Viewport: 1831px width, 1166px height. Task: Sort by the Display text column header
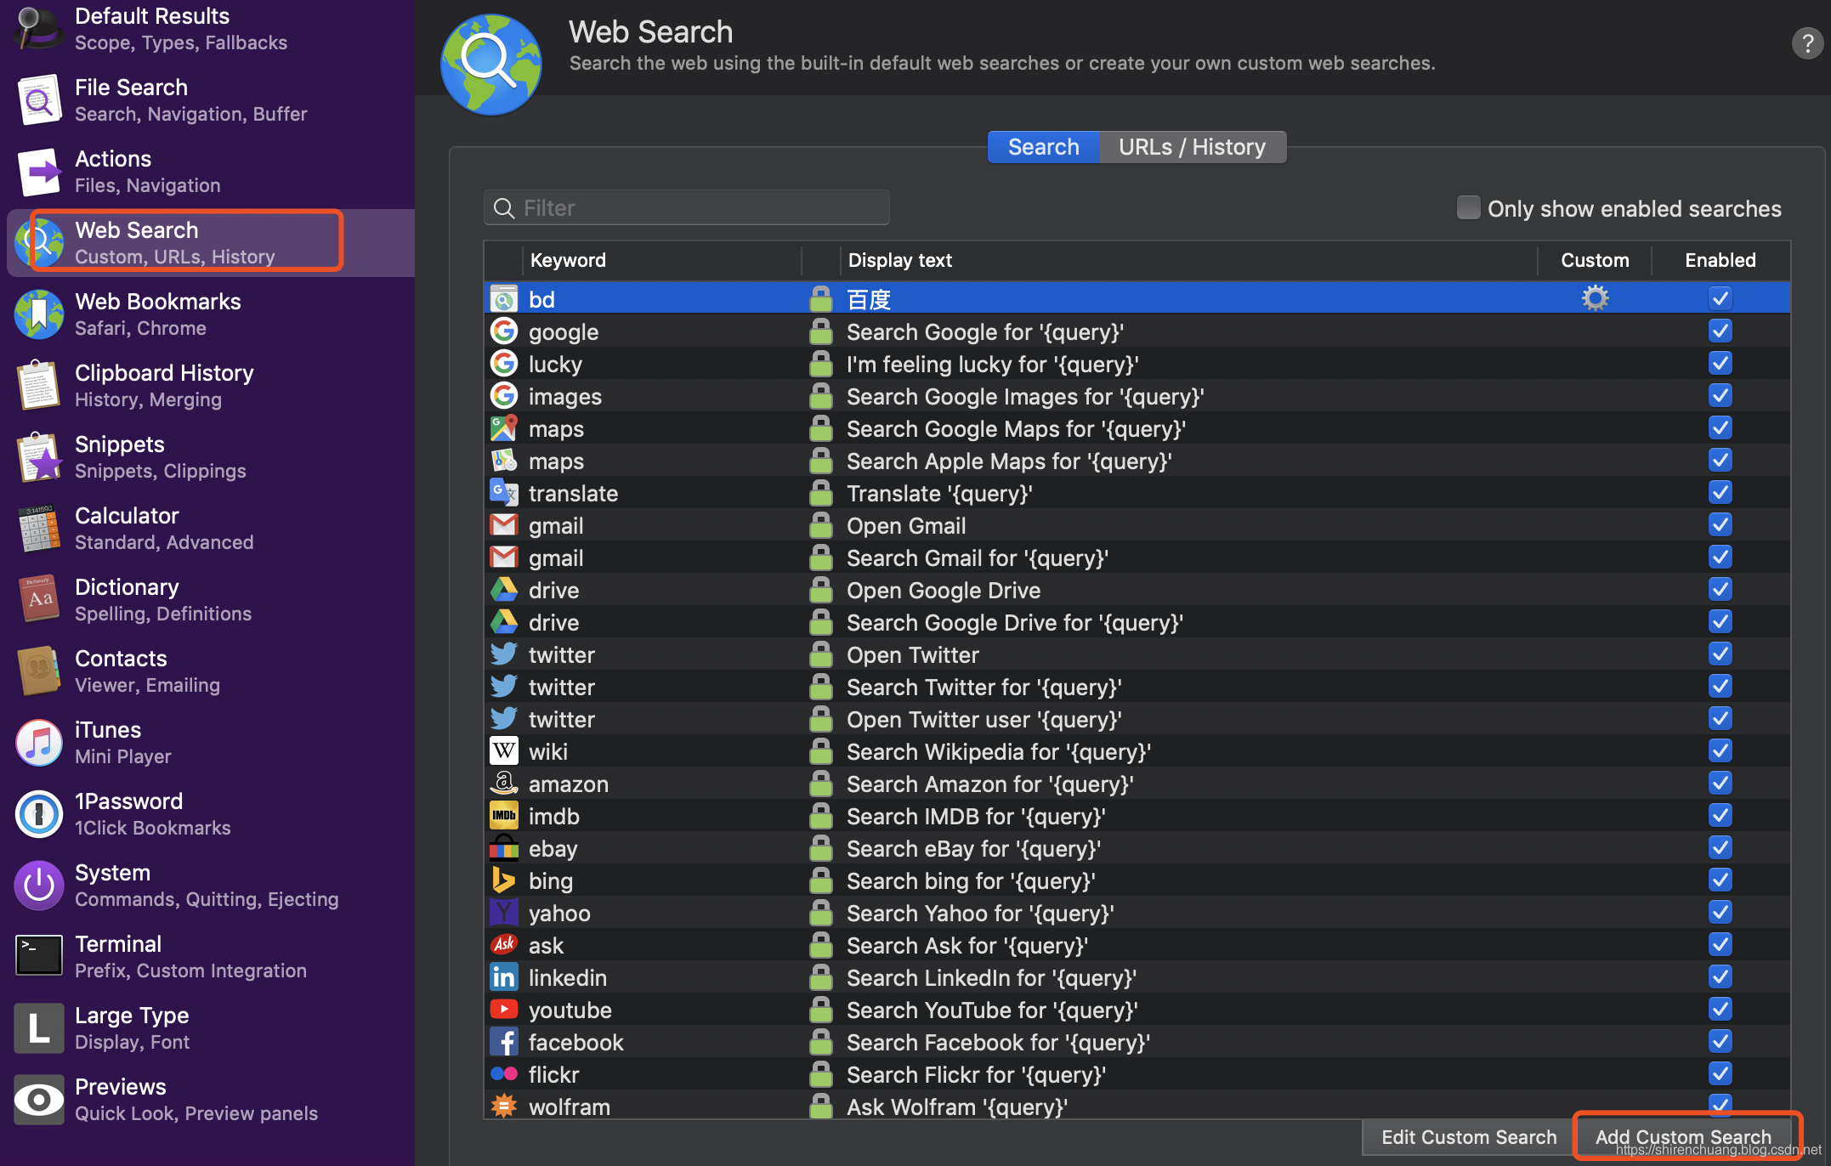(x=1188, y=260)
